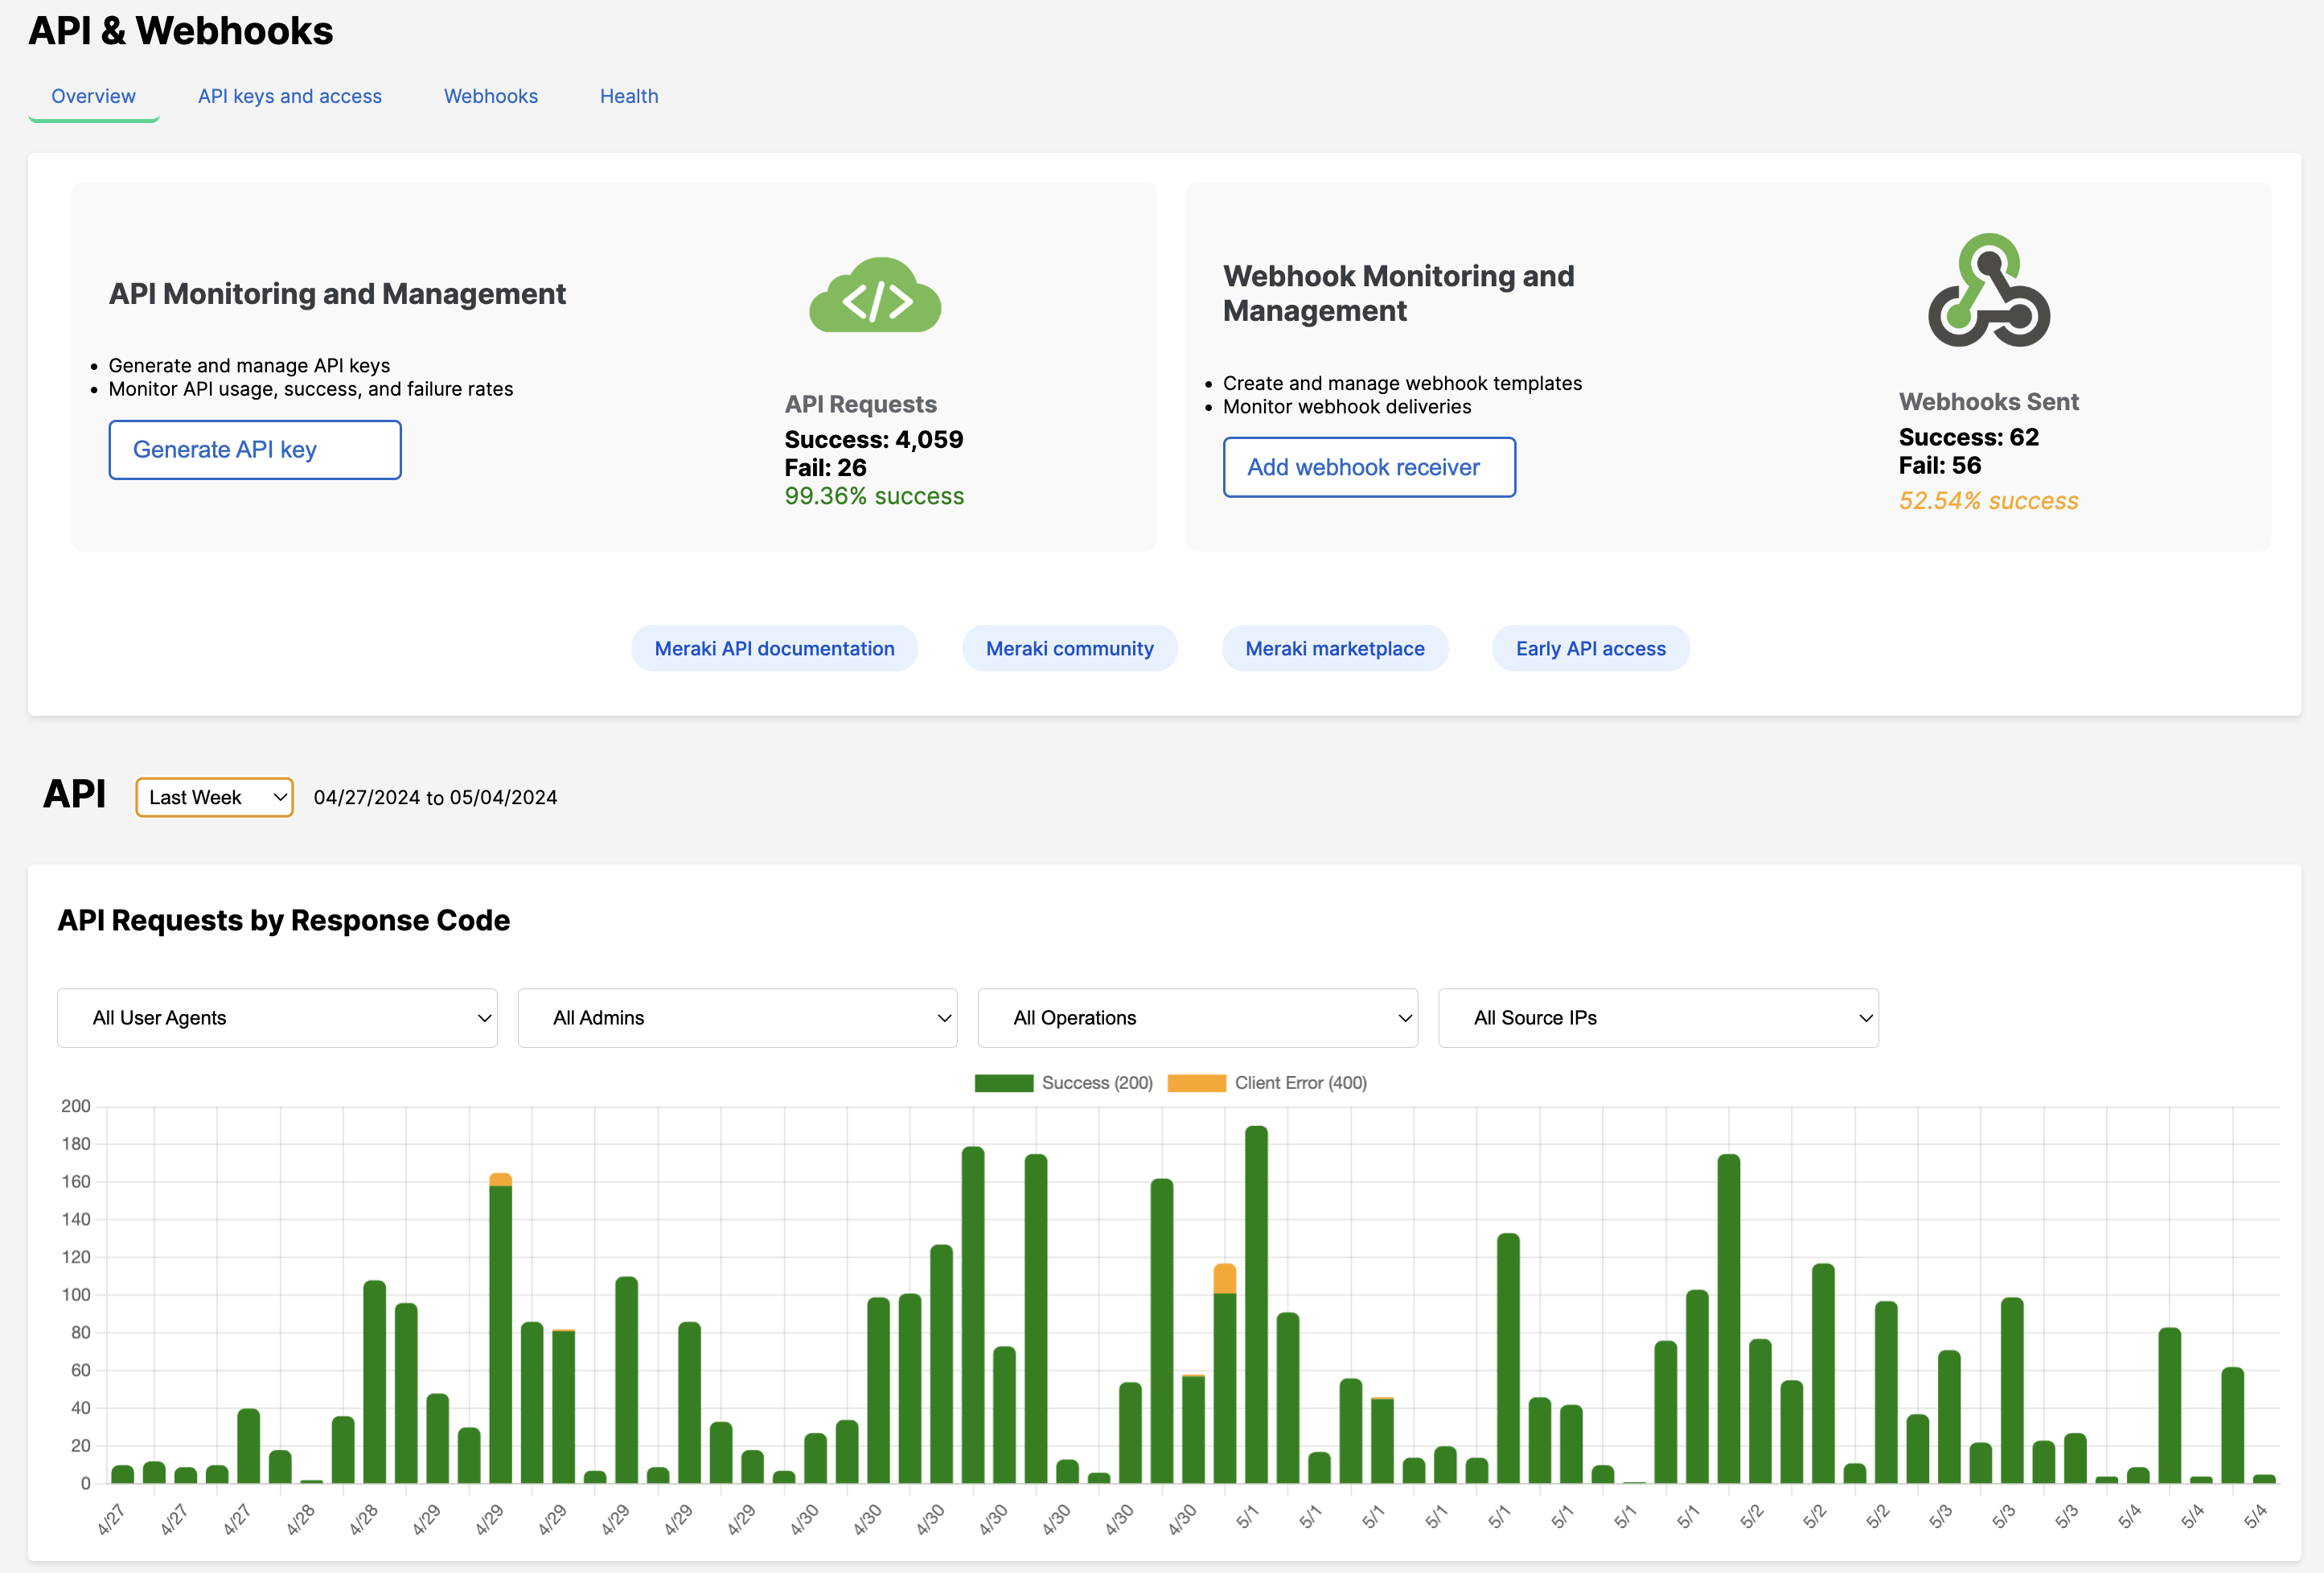The height and width of the screenshot is (1573, 2324).
Task: Open the Webhooks tab
Action: 490,96
